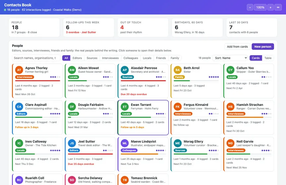Screen dimensions: 286x185
Task: Click Maeve Lindqvist's ML avatar
Action: [125, 143]
